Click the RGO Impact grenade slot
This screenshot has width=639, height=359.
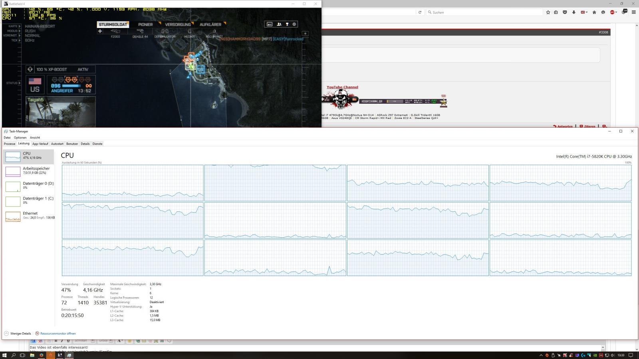214,34
